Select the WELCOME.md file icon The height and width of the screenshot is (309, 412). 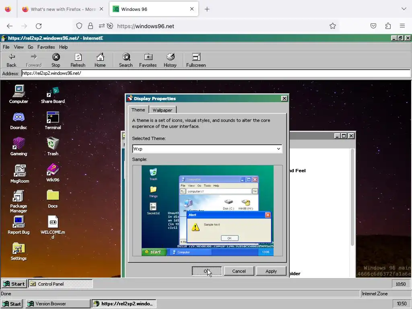[53, 227]
